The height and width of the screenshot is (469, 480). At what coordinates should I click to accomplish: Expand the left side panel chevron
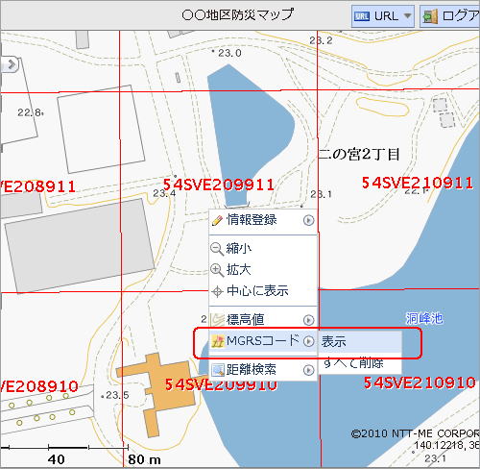(x=11, y=65)
